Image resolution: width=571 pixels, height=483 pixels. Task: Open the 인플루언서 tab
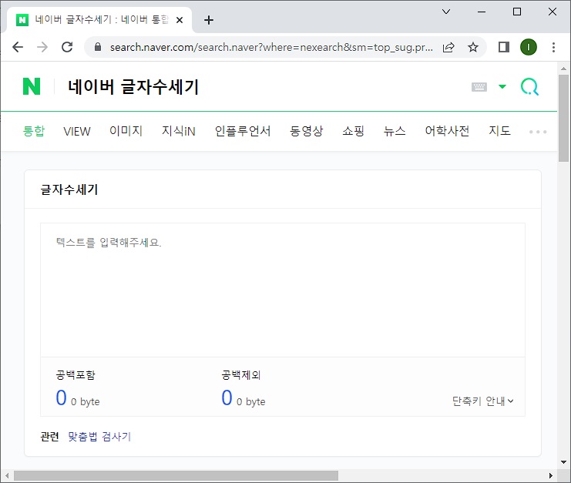point(243,131)
